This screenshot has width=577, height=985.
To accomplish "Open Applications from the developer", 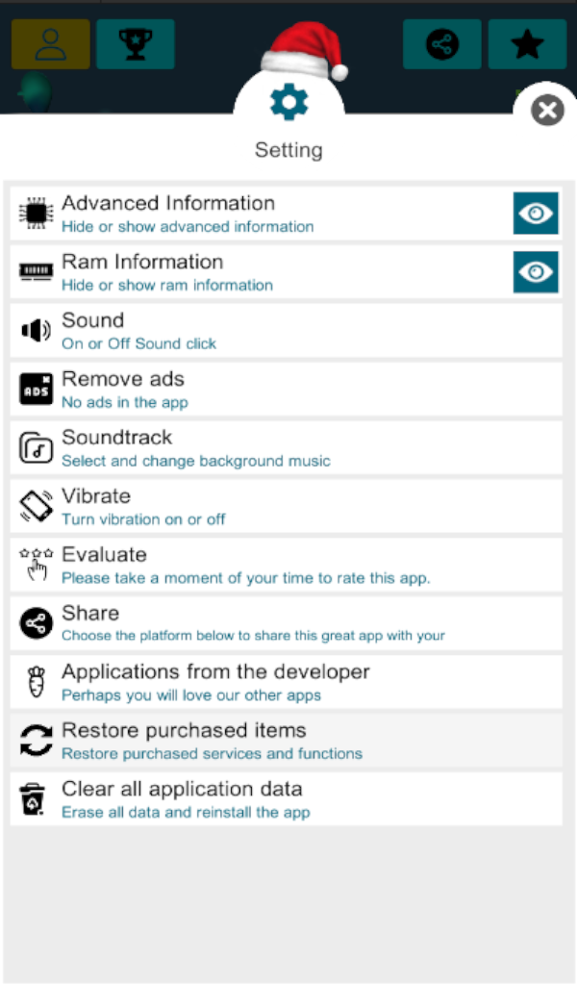I will pos(286,682).
